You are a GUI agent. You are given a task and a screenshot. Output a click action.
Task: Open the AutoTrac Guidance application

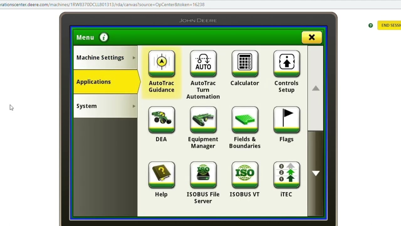click(161, 64)
